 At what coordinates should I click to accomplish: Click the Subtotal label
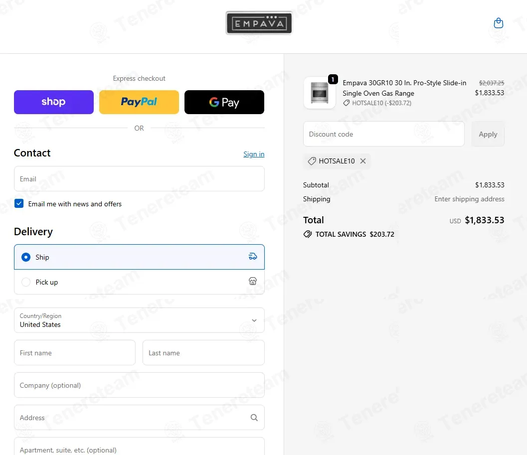tap(316, 185)
